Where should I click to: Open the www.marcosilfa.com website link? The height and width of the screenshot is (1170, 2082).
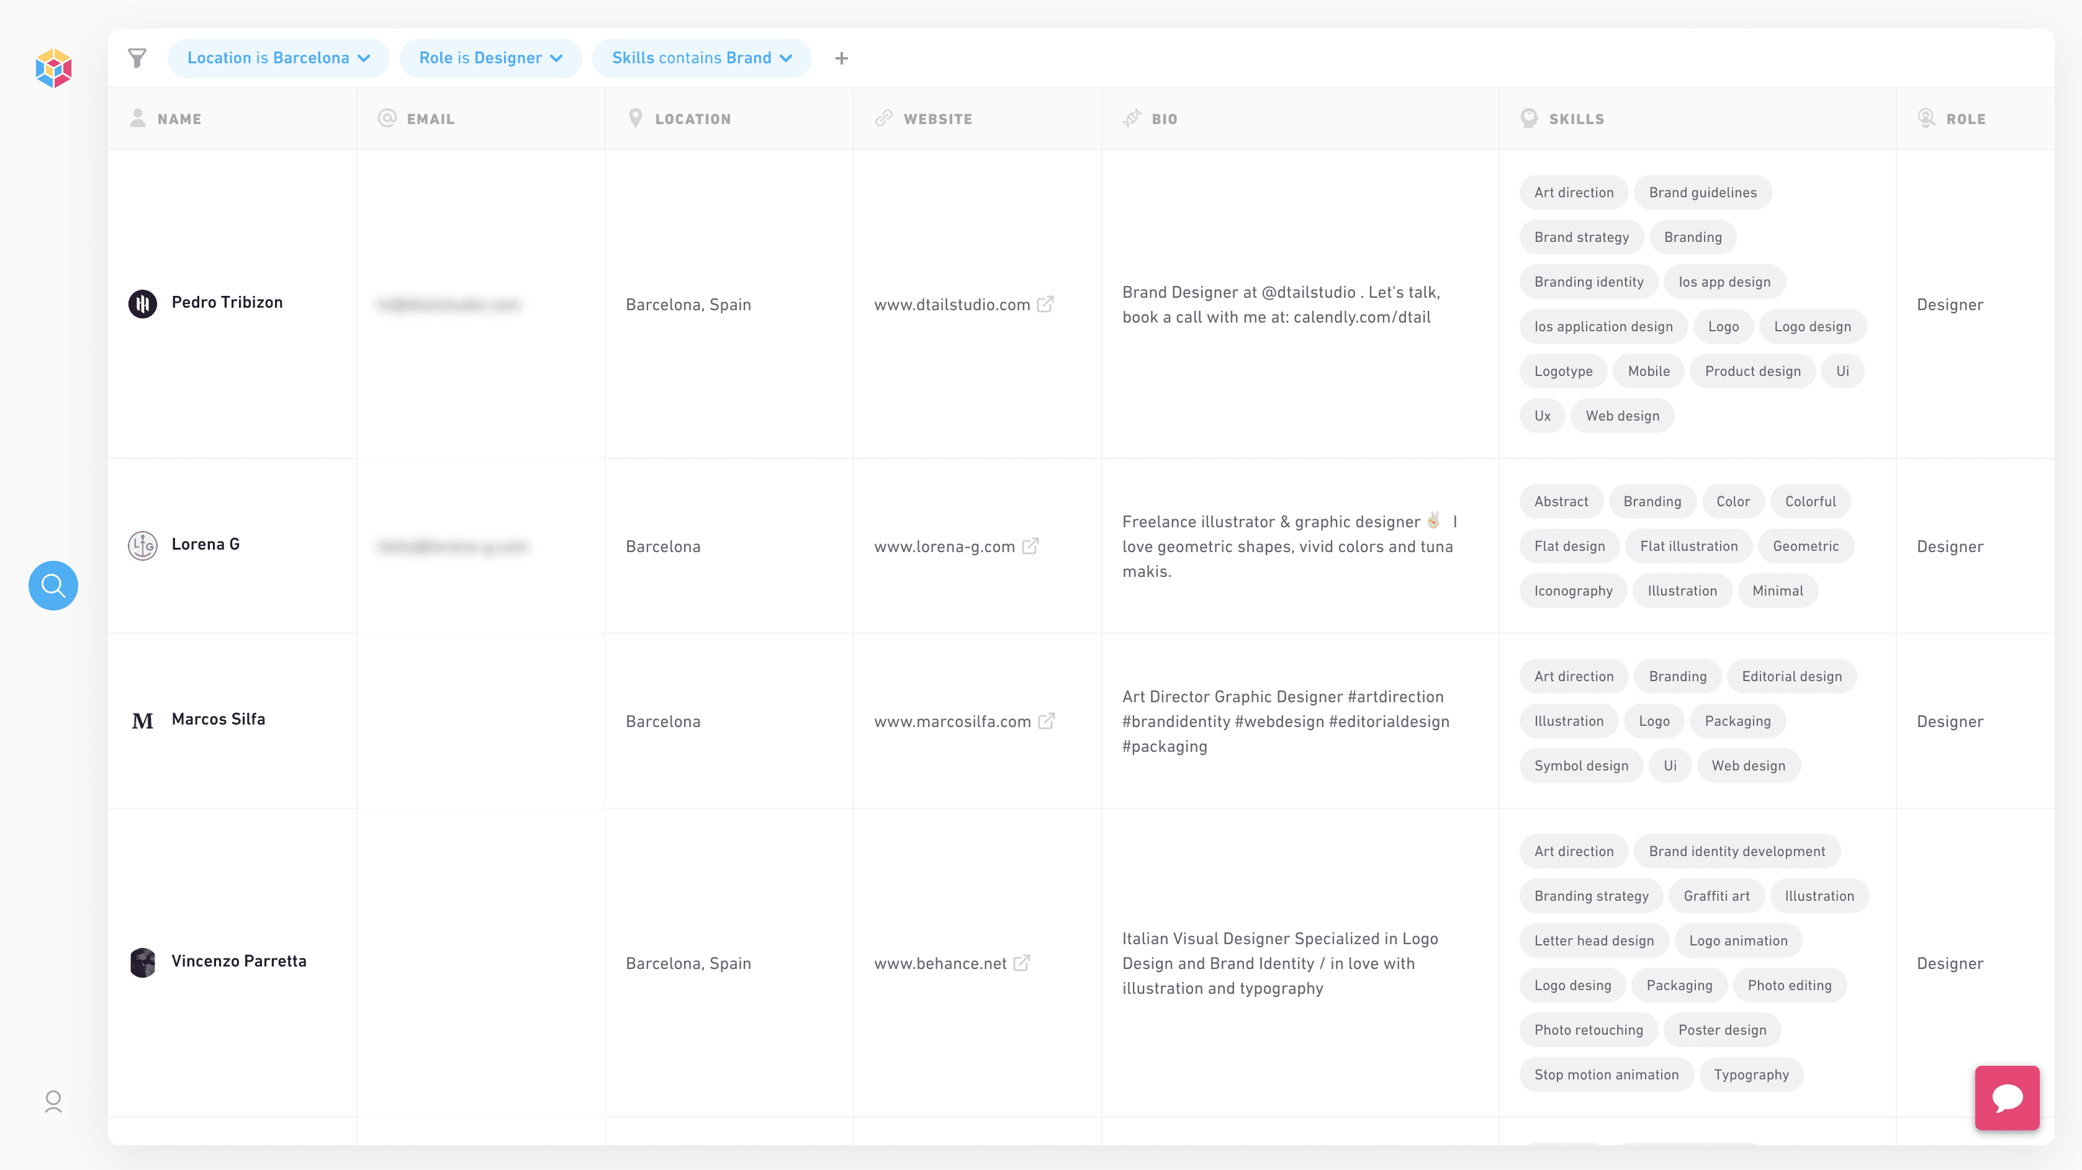952,721
